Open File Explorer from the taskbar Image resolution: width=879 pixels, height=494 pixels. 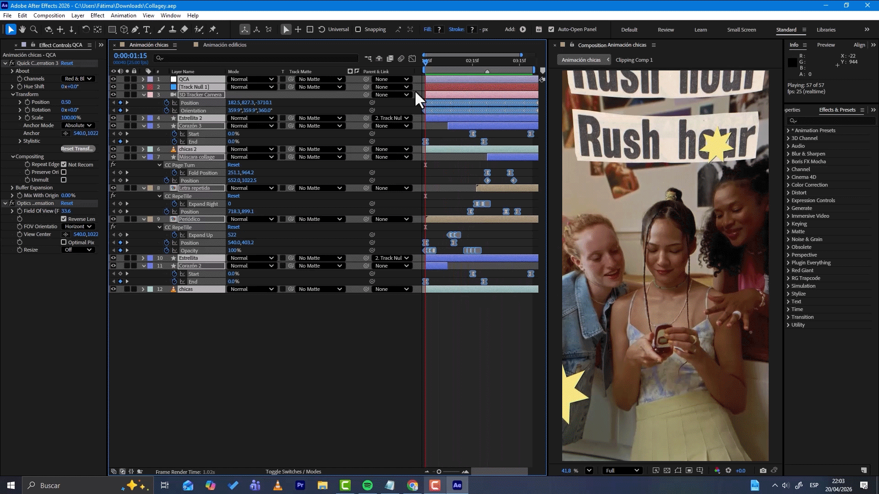pos(323,485)
